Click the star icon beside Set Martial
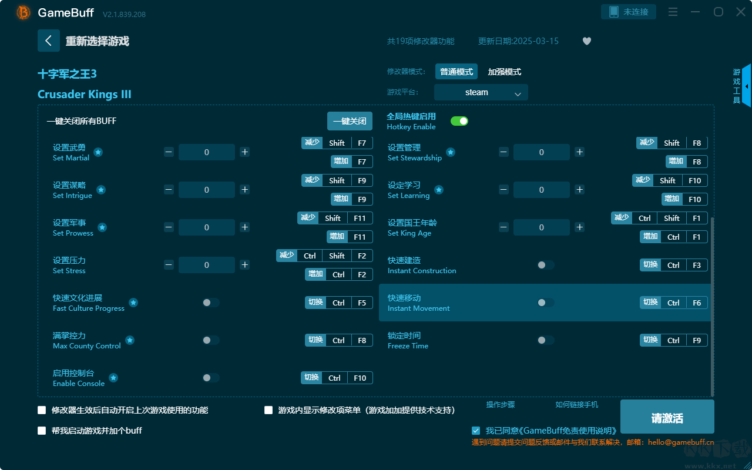 pos(98,152)
